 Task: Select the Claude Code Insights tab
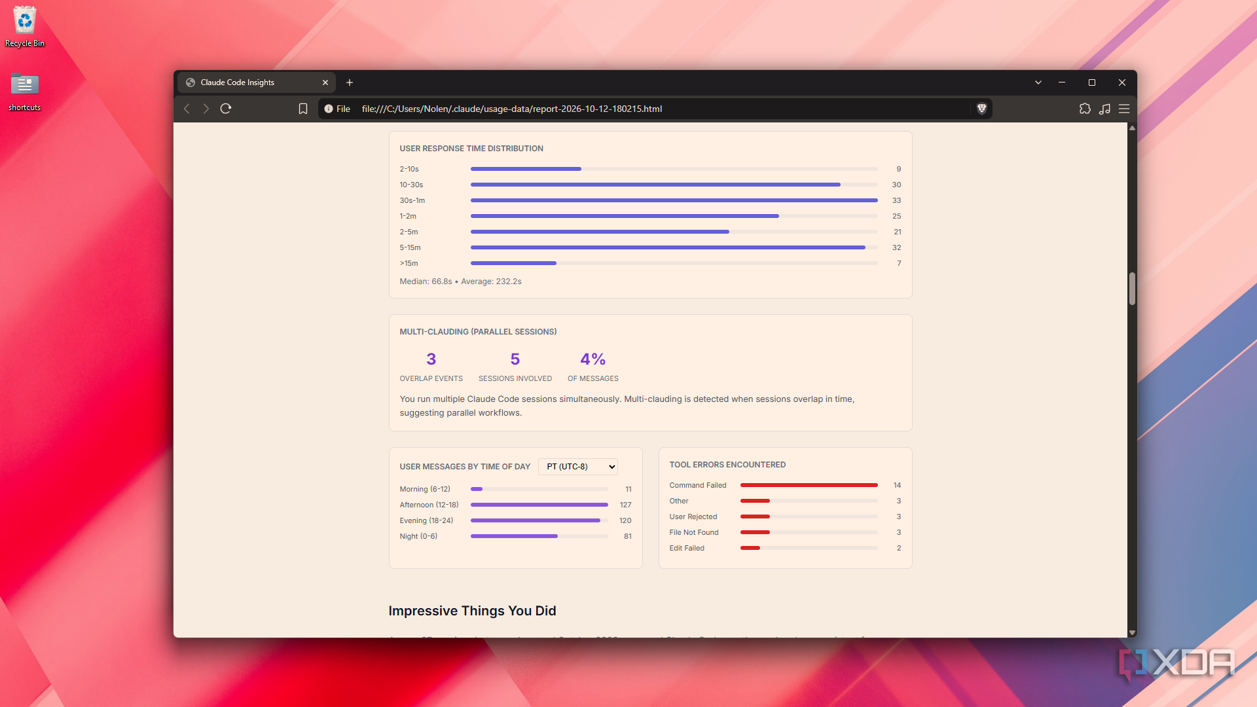[256, 82]
